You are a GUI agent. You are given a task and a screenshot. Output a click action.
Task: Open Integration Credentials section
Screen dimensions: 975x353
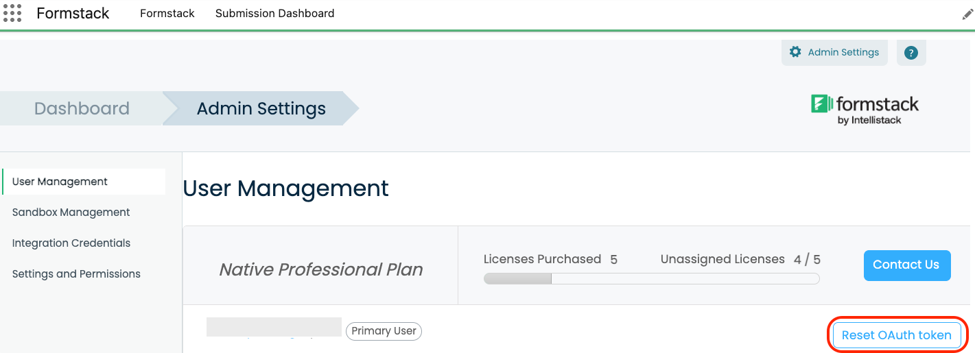[x=71, y=243]
